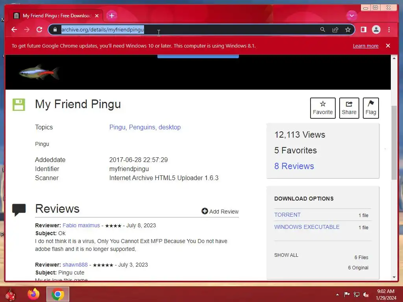Click the Add Review button
The image size is (403, 302).
220,211
